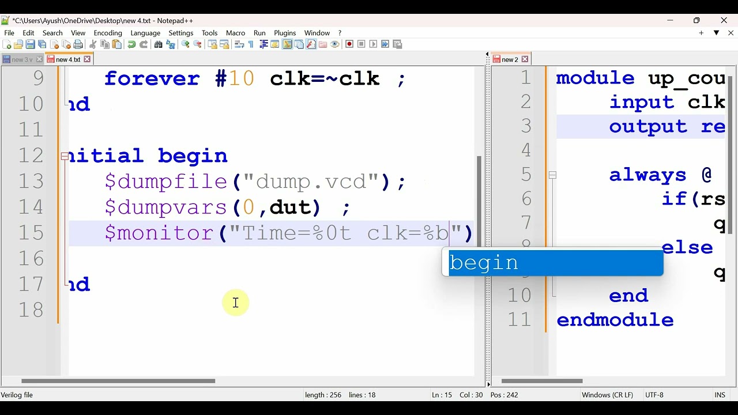Close the new 2 tab
The height and width of the screenshot is (415, 738).
pos(525,59)
